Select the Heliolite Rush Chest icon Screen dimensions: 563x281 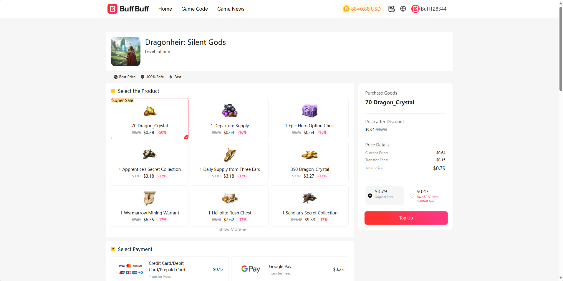pos(230,198)
